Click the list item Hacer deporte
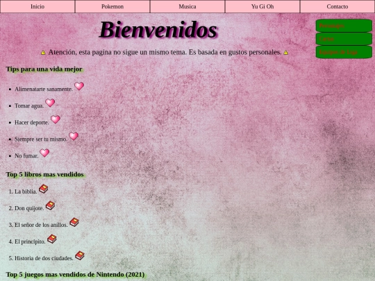Screen dimensions: 375x281 (32, 123)
